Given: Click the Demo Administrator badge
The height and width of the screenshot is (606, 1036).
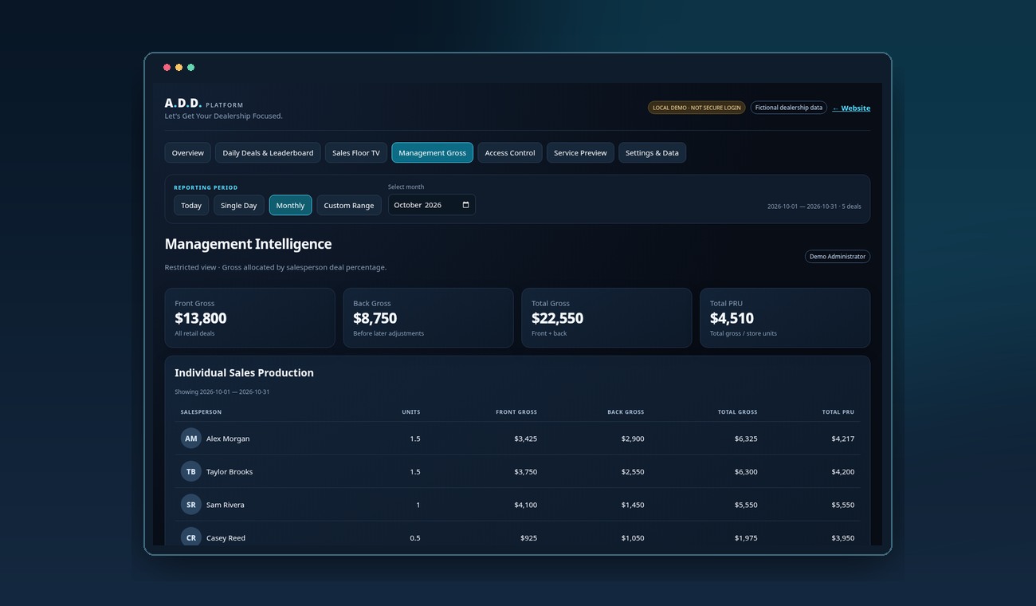Looking at the screenshot, I should [838, 257].
